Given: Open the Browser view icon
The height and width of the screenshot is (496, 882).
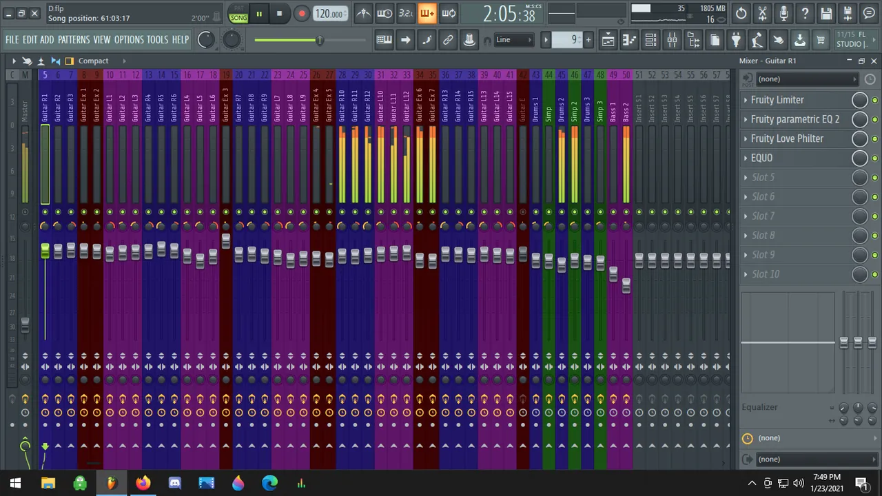Looking at the screenshot, I should (x=693, y=40).
